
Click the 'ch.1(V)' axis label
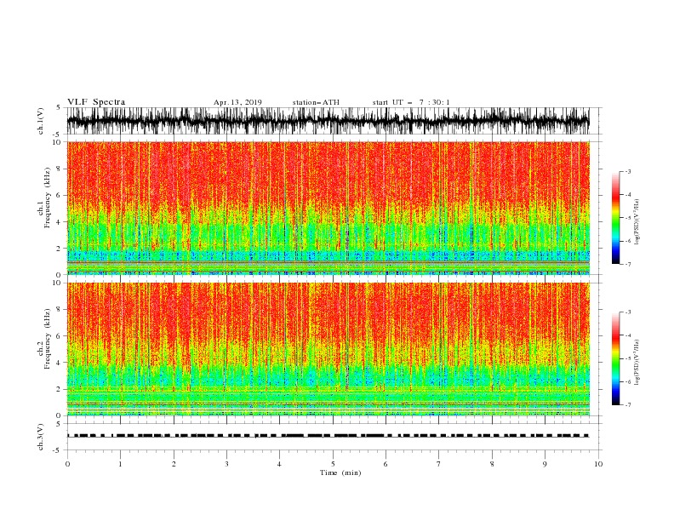click(40, 121)
